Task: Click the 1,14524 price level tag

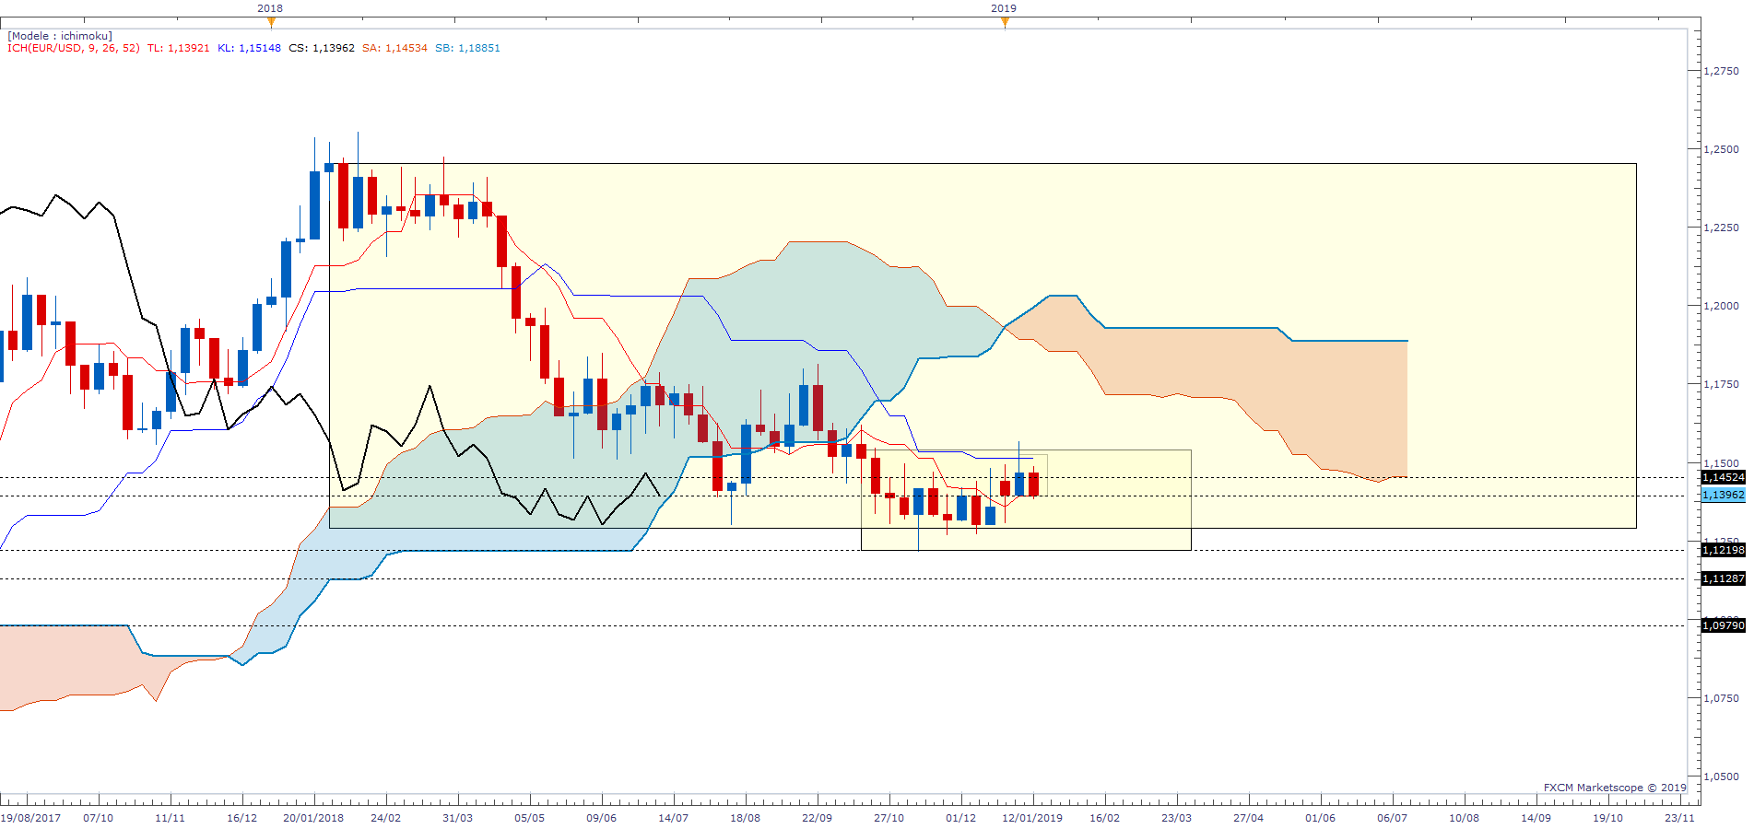Action: click(x=1723, y=477)
